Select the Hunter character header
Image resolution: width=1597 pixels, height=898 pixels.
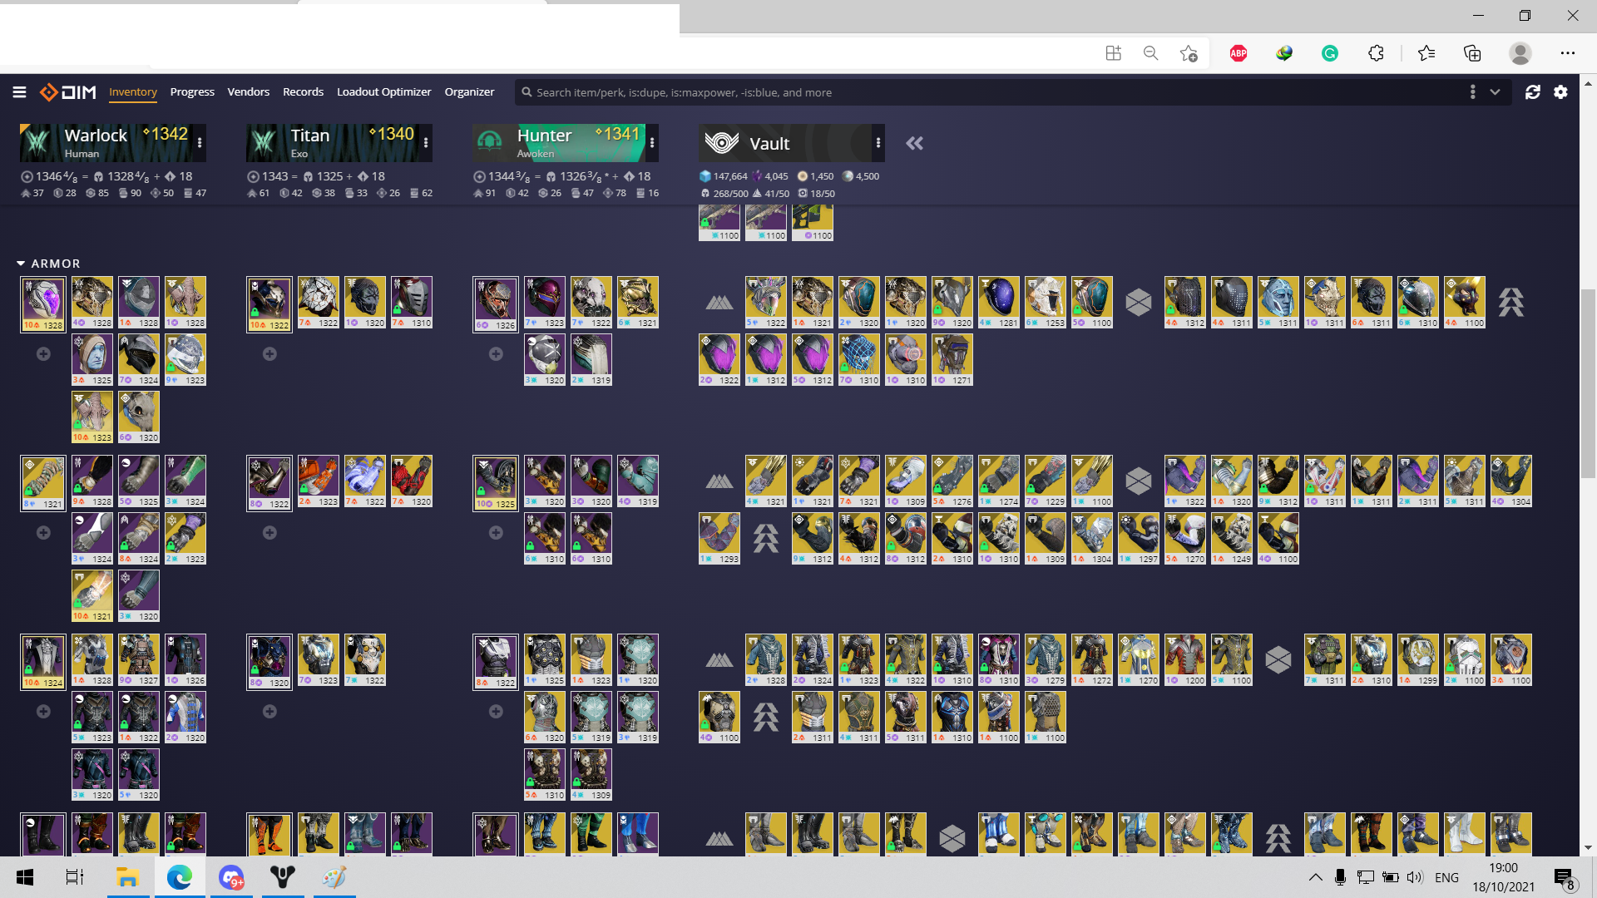(x=559, y=143)
